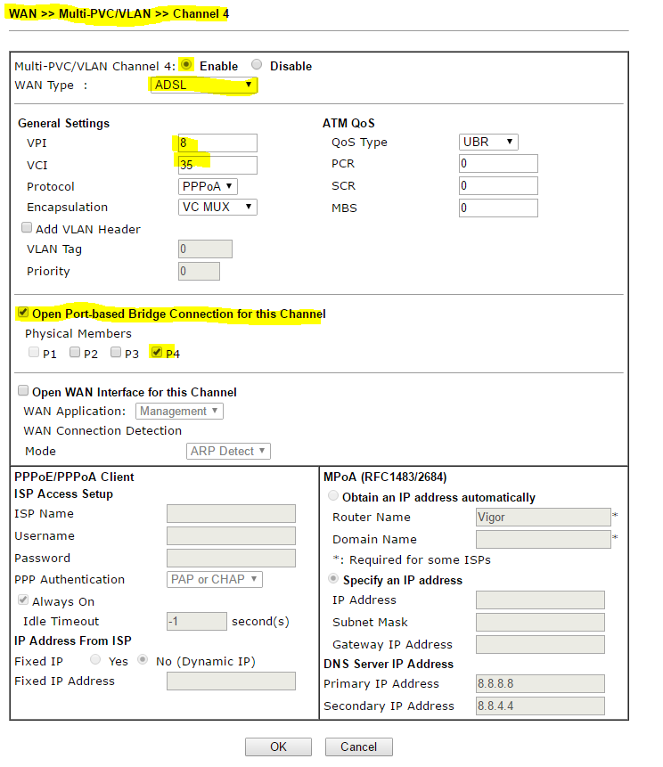
Task: Open the WAN Type ADSL dropdown
Action: coord(202,86)
